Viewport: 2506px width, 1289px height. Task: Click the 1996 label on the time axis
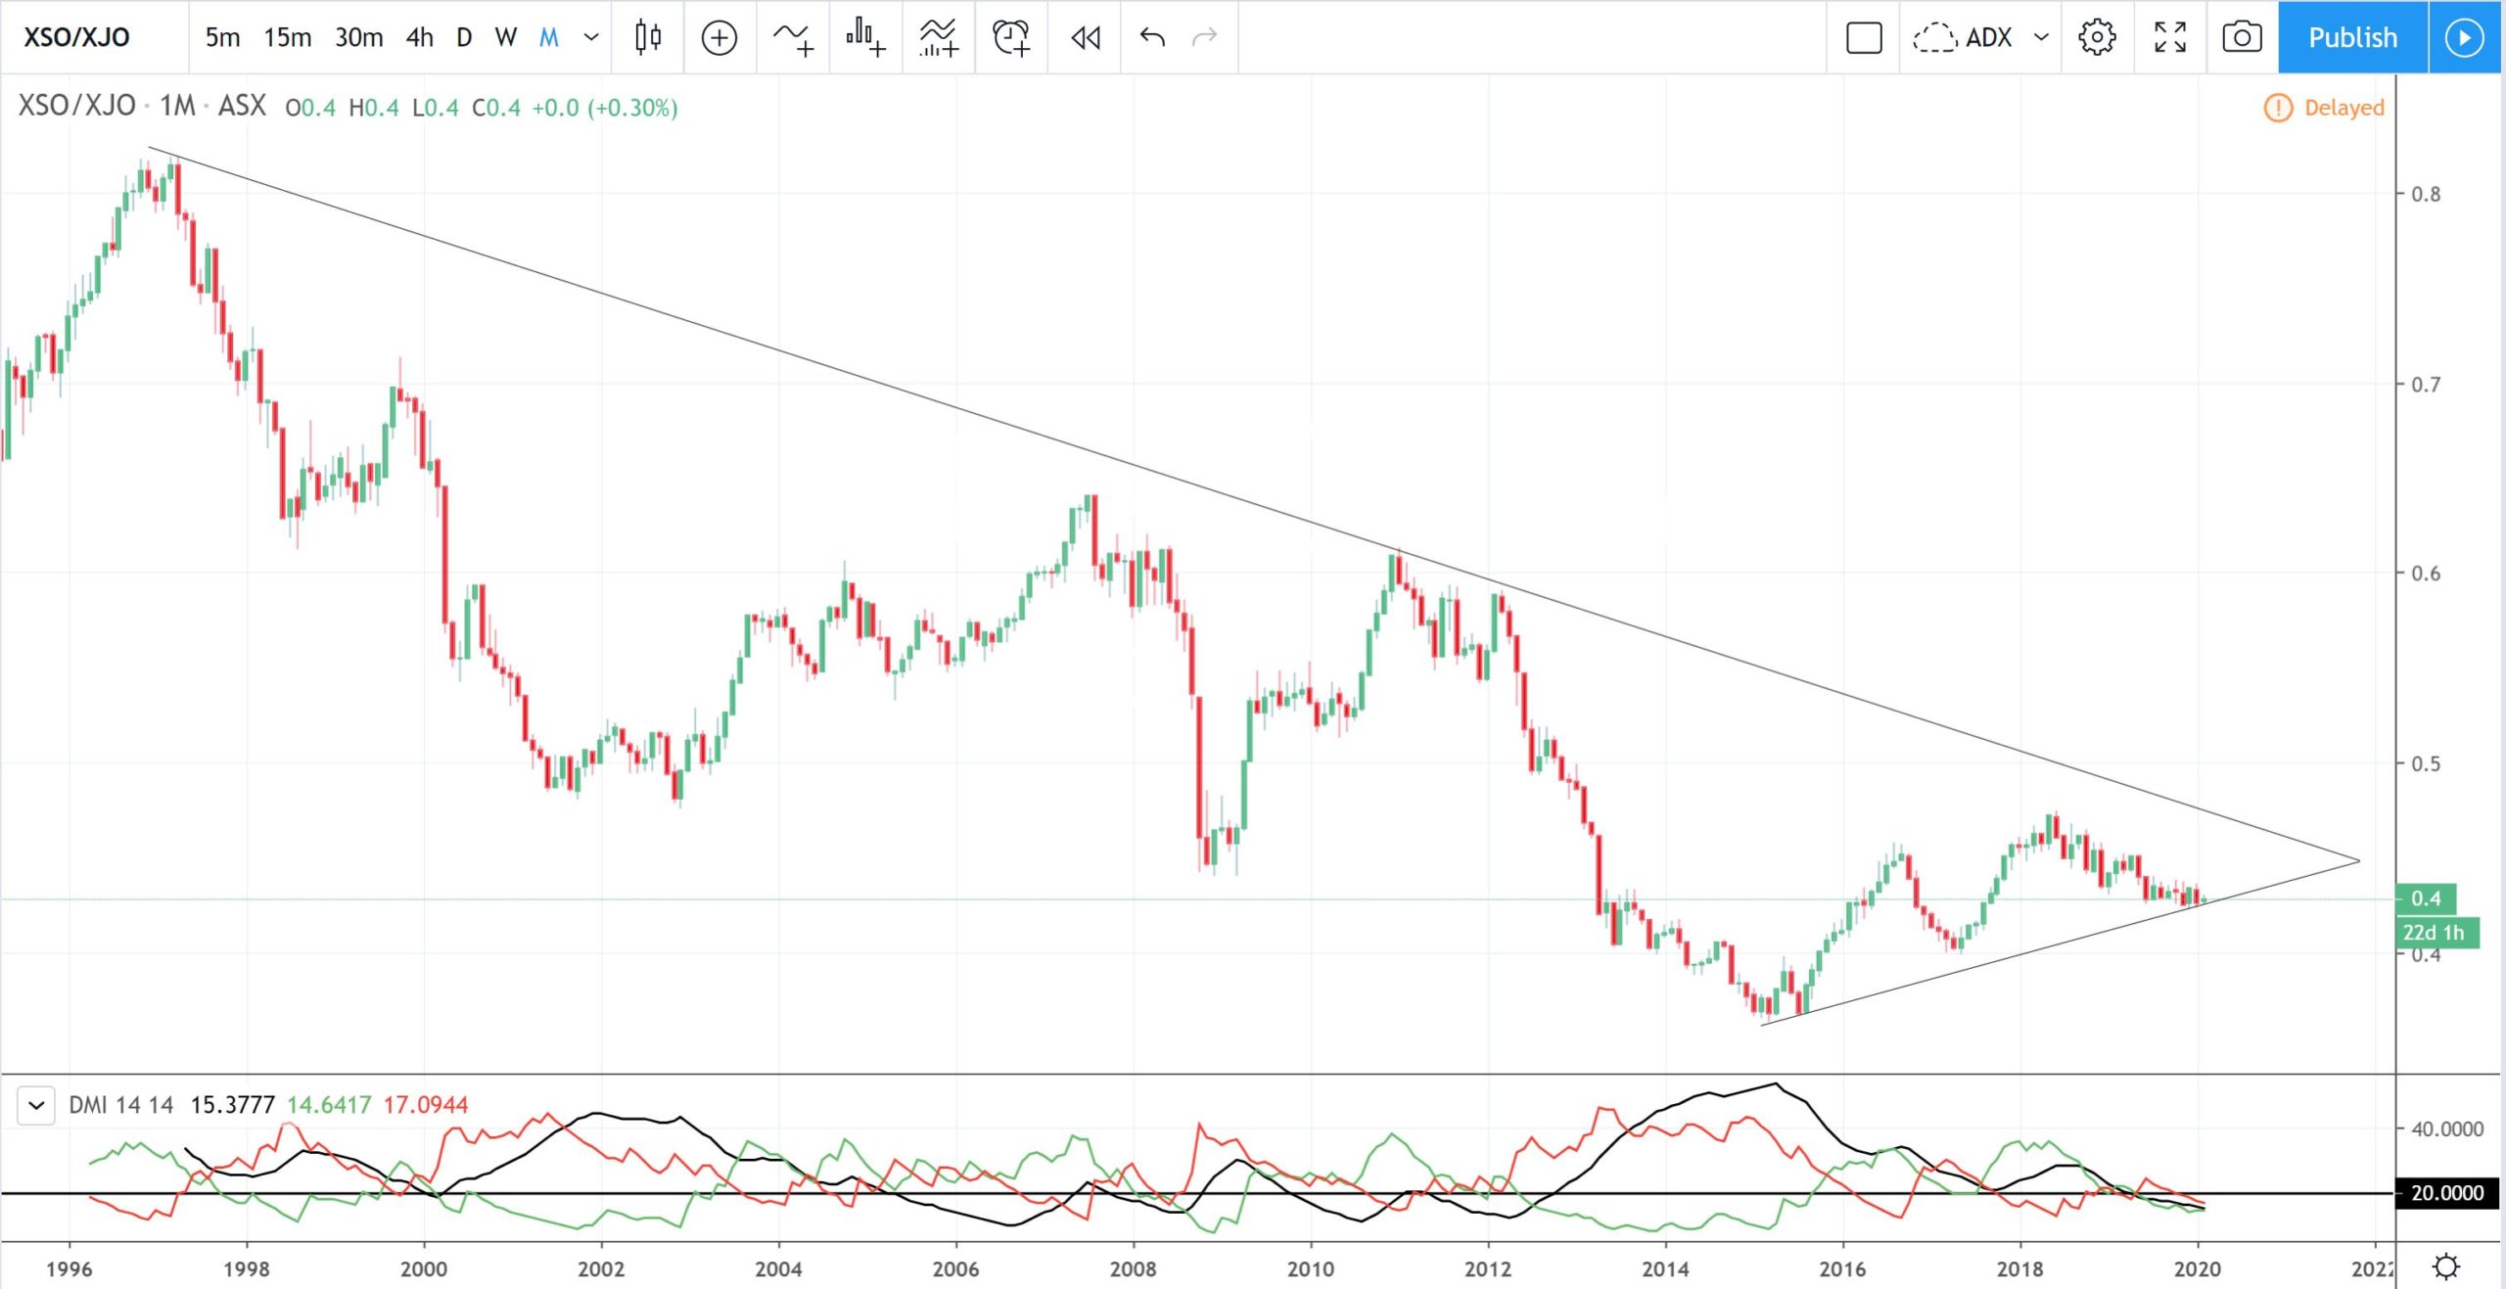tap(69, 1269)
